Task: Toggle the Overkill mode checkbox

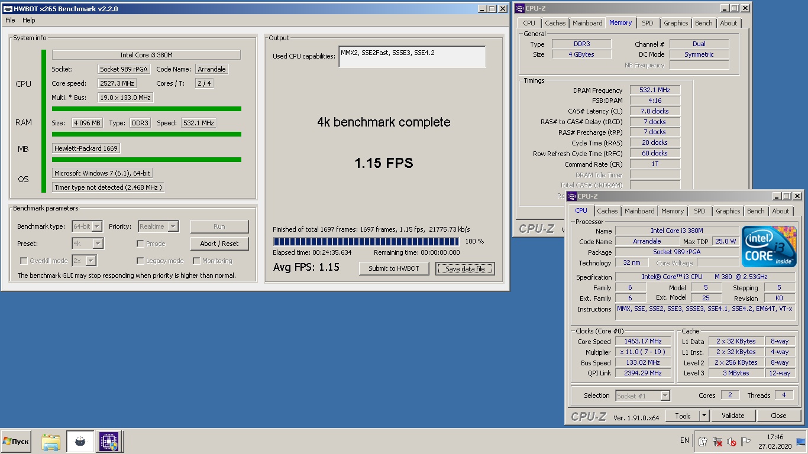Action: (x=24, y=261)
